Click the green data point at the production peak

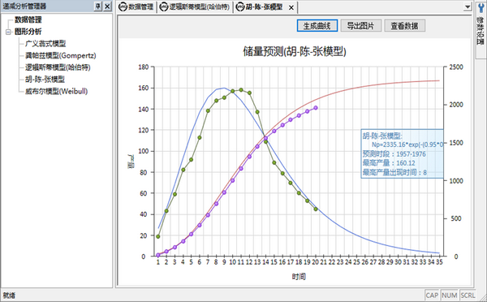click(241, 90)
